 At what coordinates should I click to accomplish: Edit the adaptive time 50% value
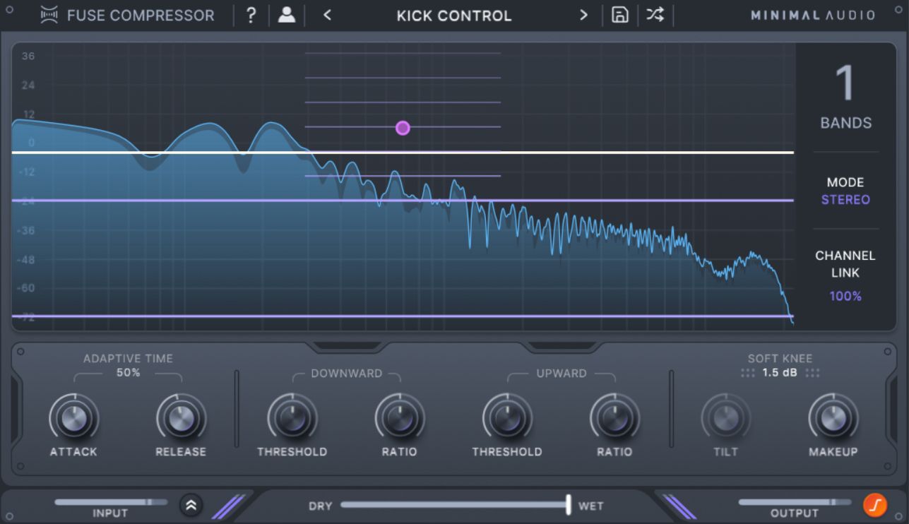click(129, 373)
